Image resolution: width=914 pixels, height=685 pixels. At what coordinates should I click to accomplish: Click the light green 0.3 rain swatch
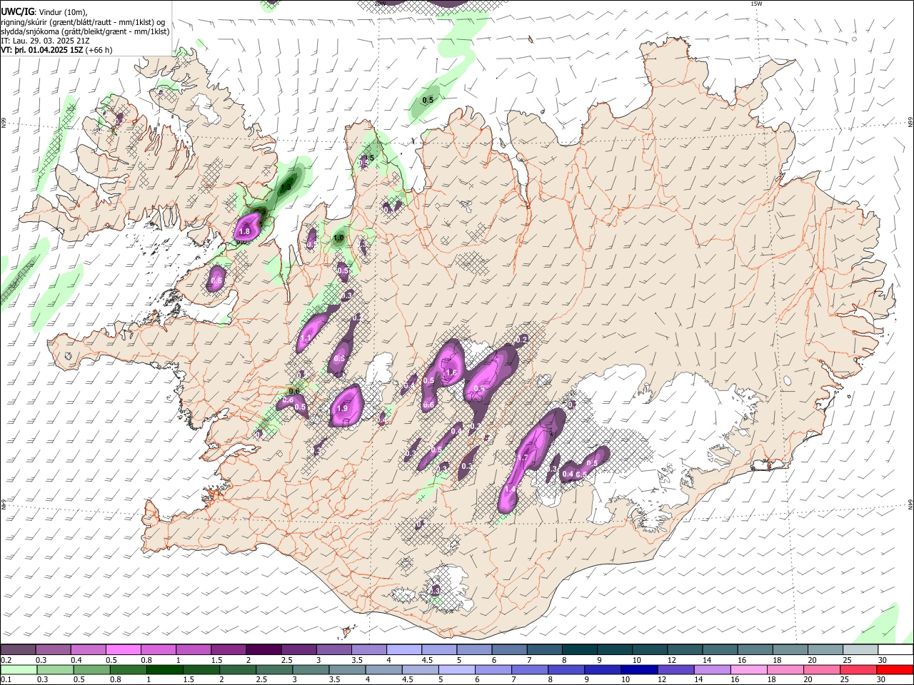tap(56, 670)
